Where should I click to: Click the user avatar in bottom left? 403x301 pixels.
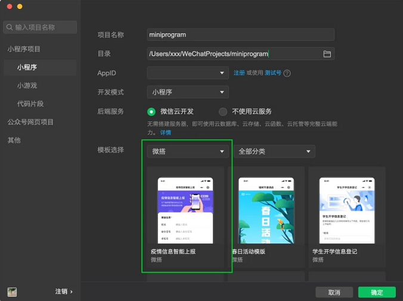(x=12, y=292)
